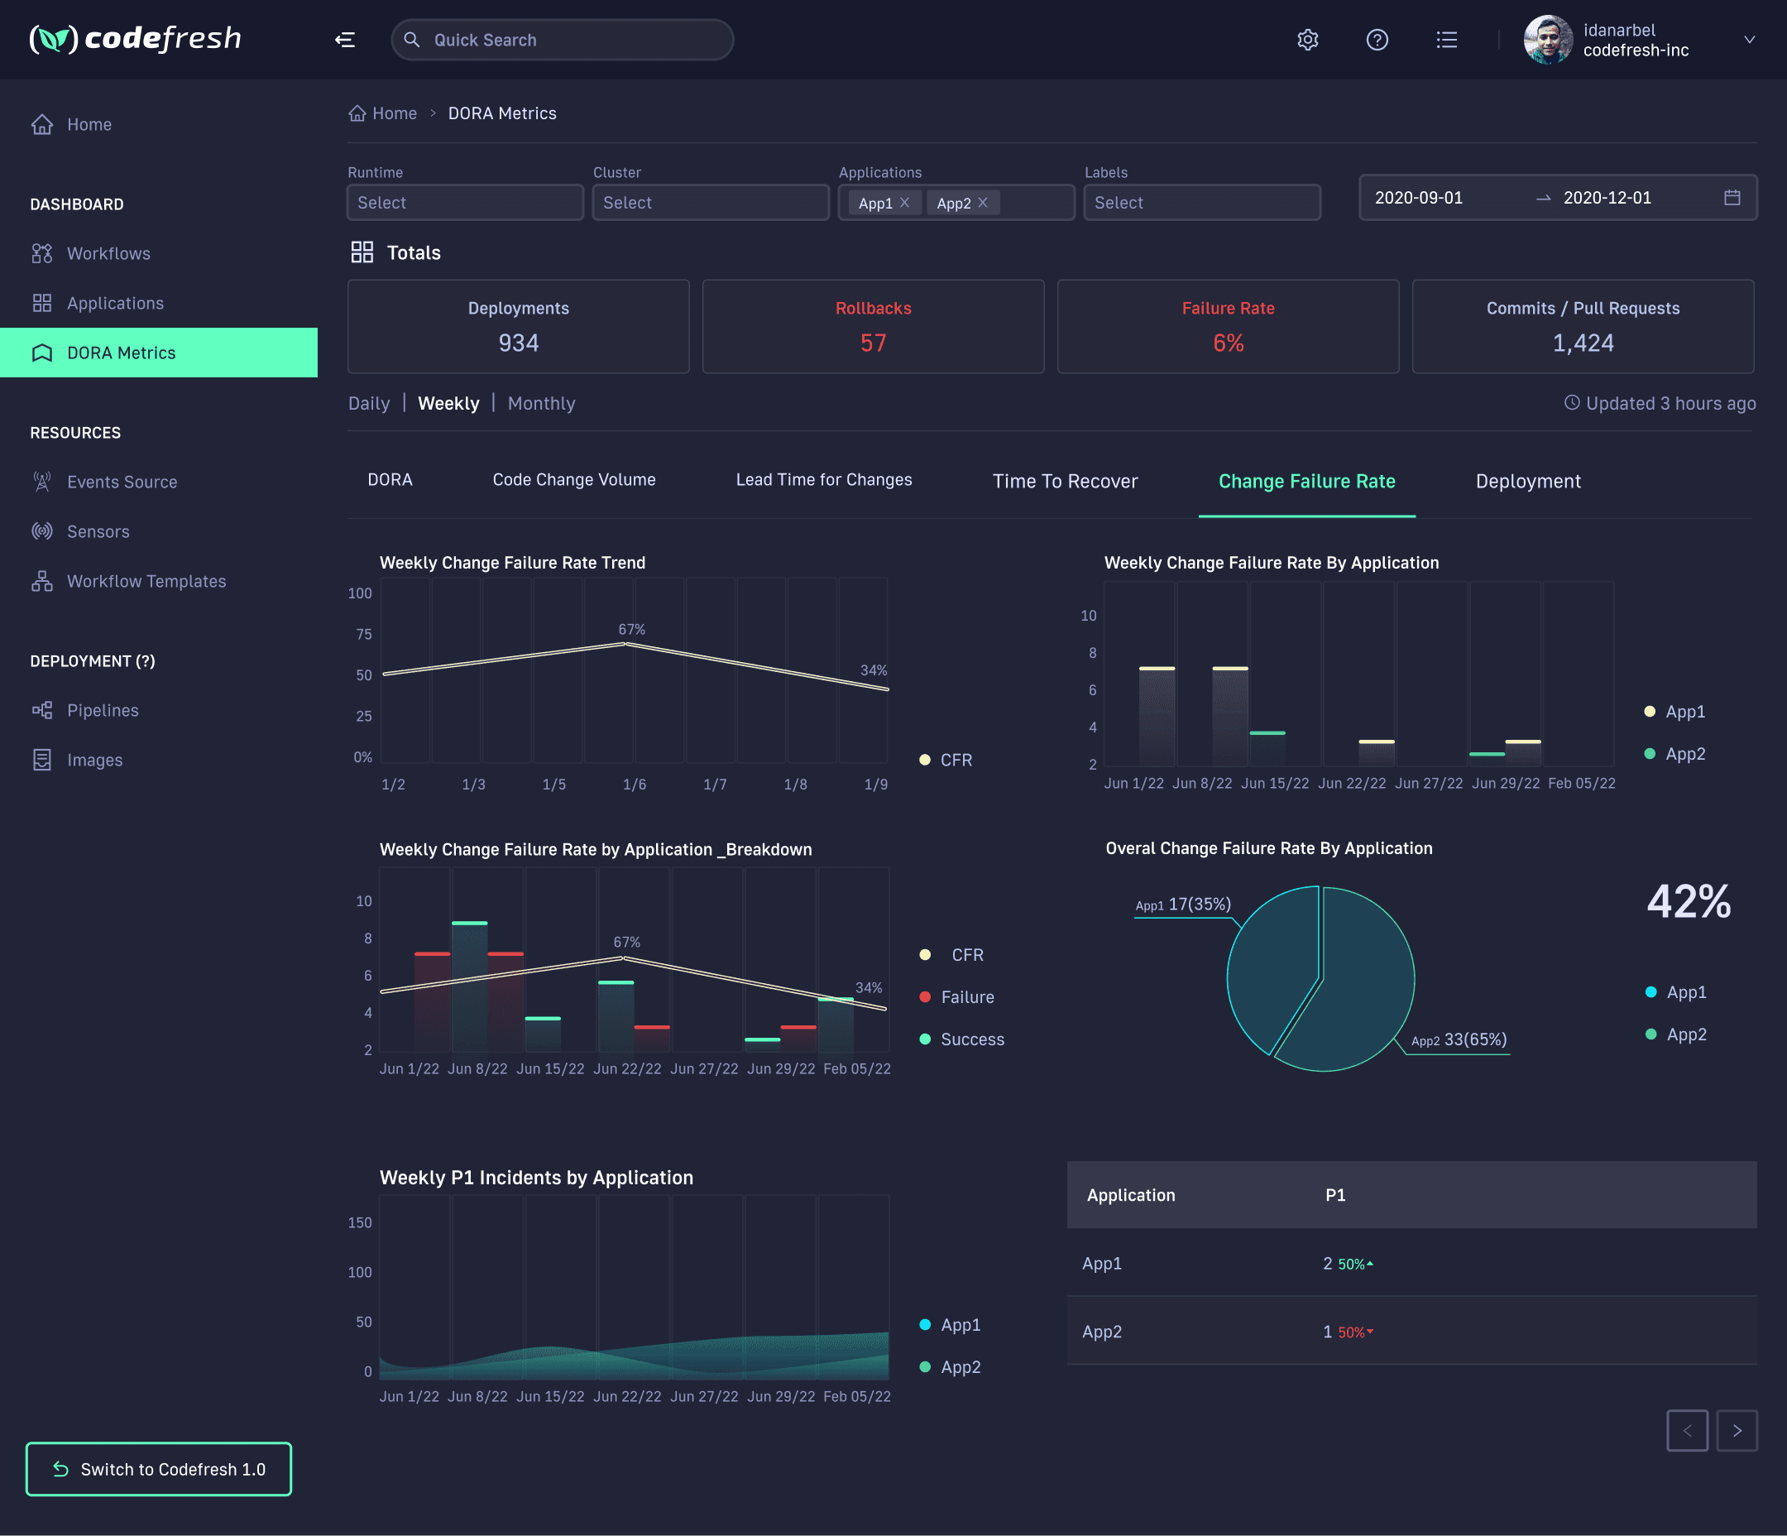Screen dimensions: 1787x1536
Task: Open the Cluster select dropdown
Action: pyautogui.click(x=710, y=203)
